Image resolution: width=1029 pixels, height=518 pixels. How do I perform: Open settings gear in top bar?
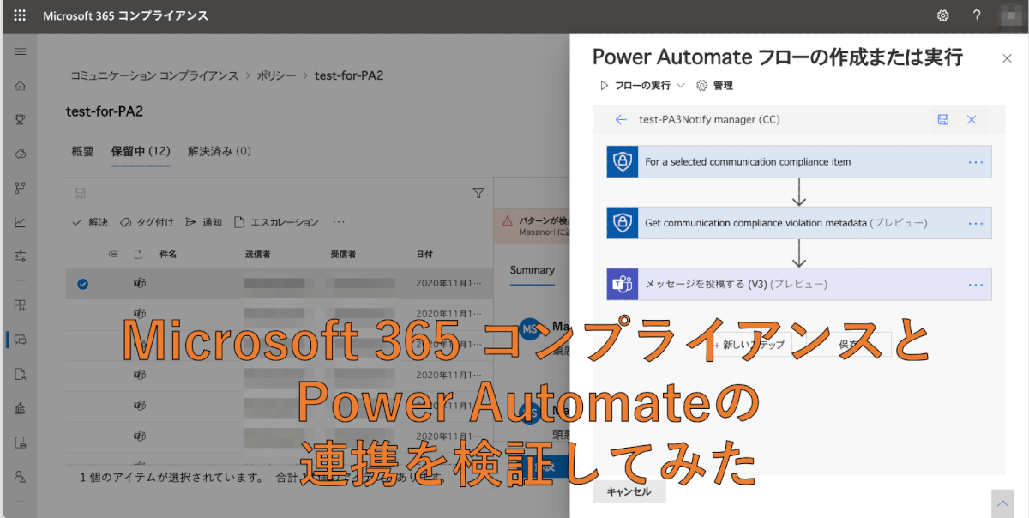(x=942, y=15)
